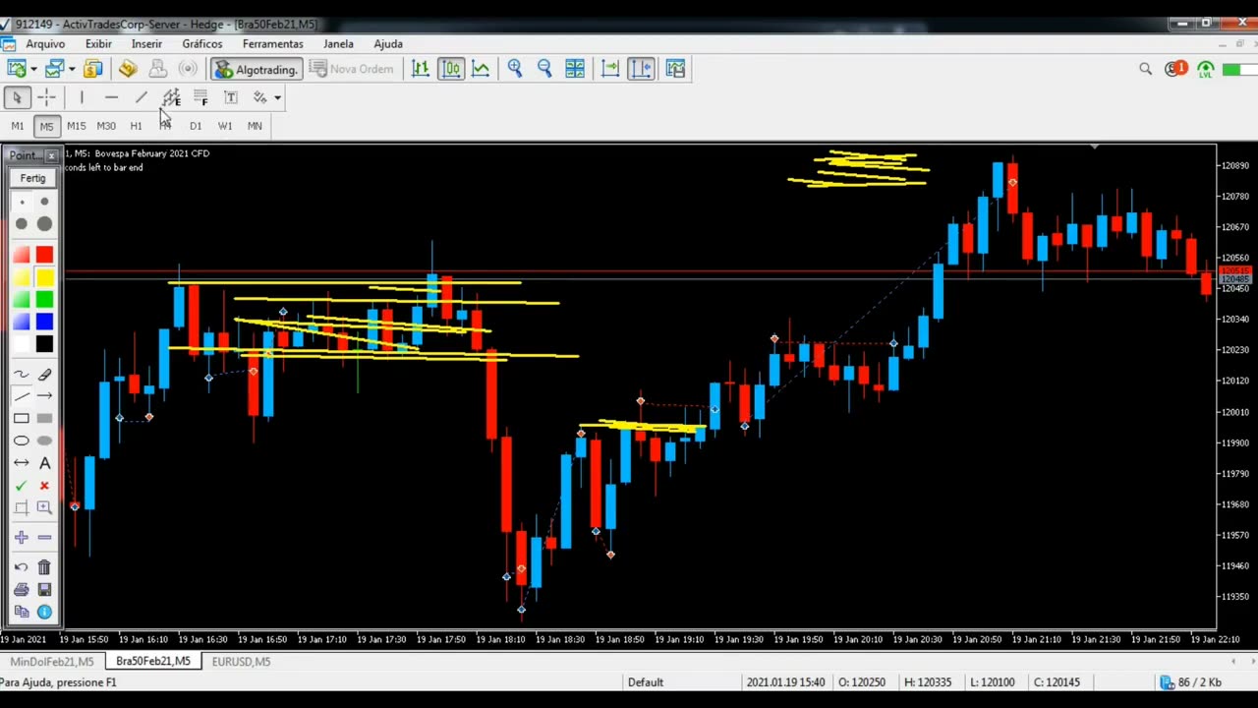Switch to M5 timeframe
1258x708 pixels.
(46, 126)
